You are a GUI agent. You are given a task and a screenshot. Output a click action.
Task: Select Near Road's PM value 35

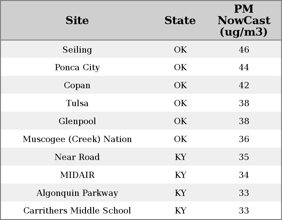(244, 157)
